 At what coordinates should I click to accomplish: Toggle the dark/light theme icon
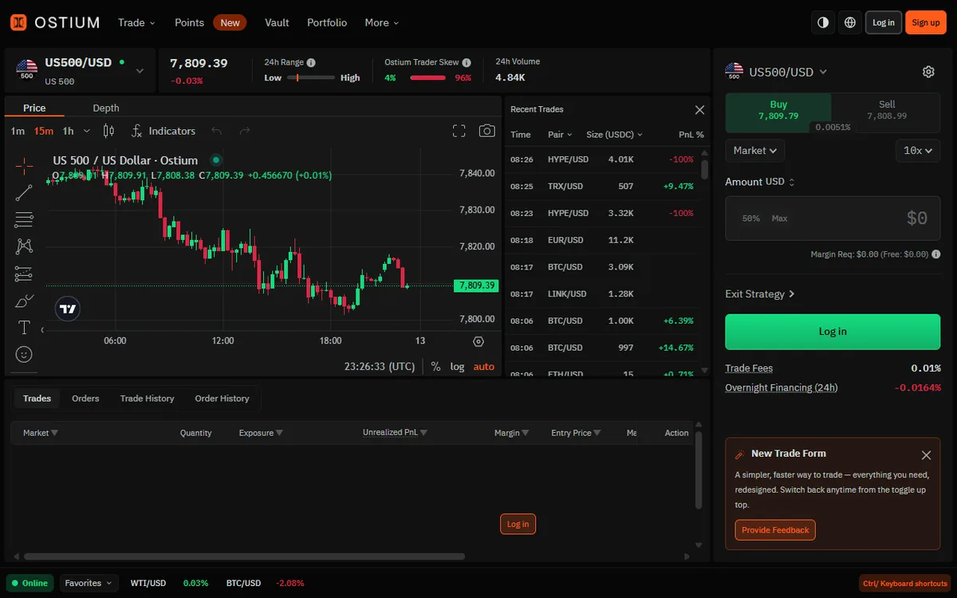(823, 22)
